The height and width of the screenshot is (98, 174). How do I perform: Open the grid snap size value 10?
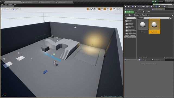[102, 9]
